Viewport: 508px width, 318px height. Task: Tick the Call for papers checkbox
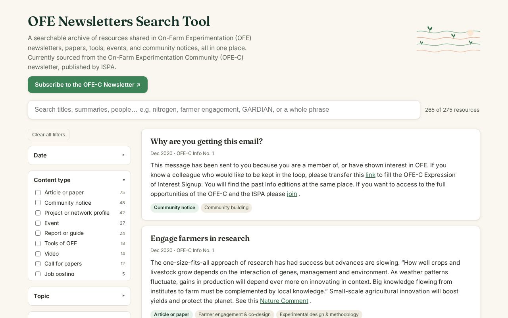[x=38, y=264]
